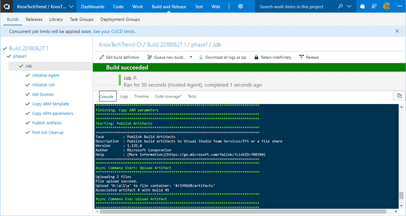Open the Dashboards hub

click(x=92, y=7)
